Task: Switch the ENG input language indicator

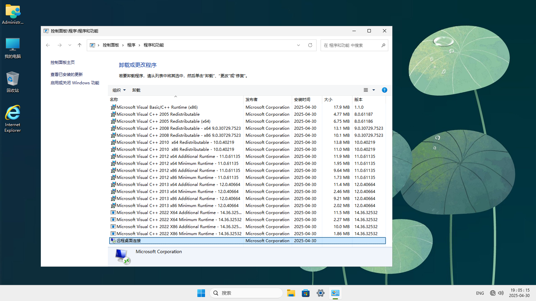Action: (x=480, y=293)
